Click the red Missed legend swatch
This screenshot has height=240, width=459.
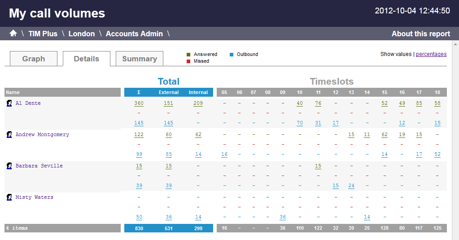[188, 61]
